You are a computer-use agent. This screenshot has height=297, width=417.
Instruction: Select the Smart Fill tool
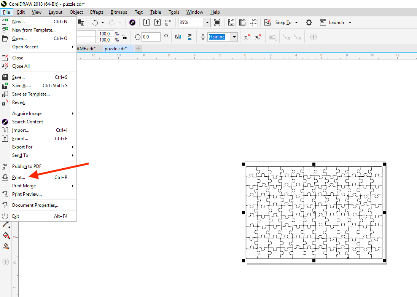6,246
